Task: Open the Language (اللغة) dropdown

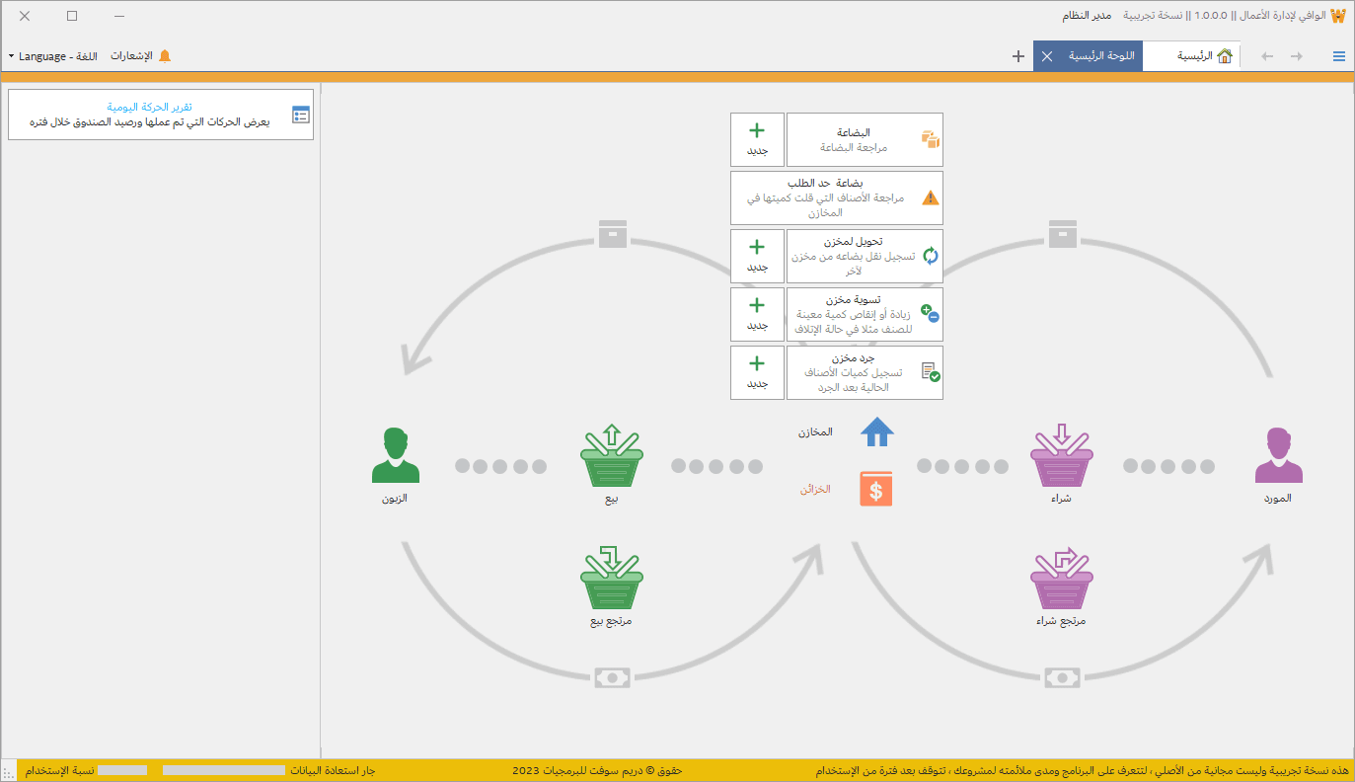Action: pyautogui.click(x=52, y=56)
